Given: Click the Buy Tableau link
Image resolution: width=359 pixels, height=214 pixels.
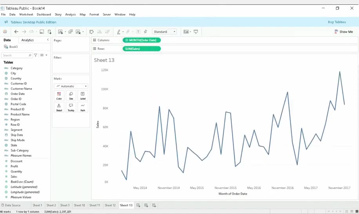Looking at the screenshot, I should tap(337, 22).
